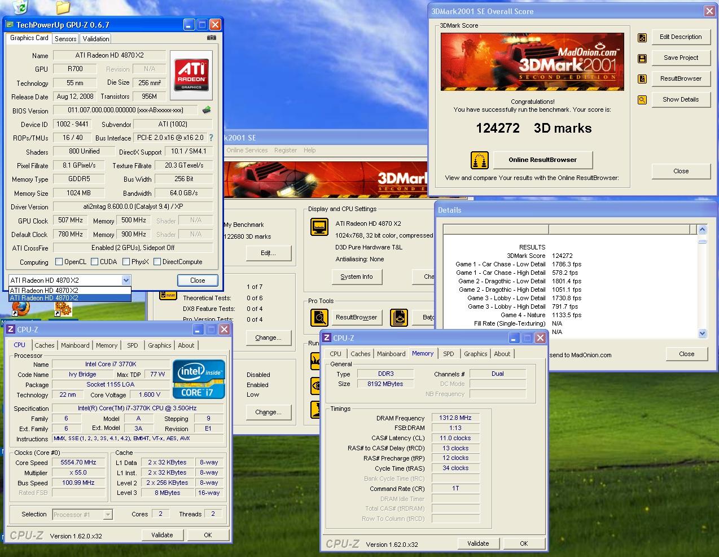719x557 pixels.
Task: Open the Register menu in 3DMark2001
Action: (x=286, y=150)
